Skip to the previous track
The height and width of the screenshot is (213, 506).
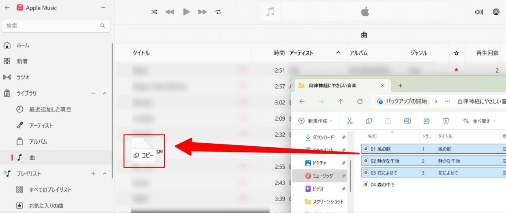pos(170,12)
